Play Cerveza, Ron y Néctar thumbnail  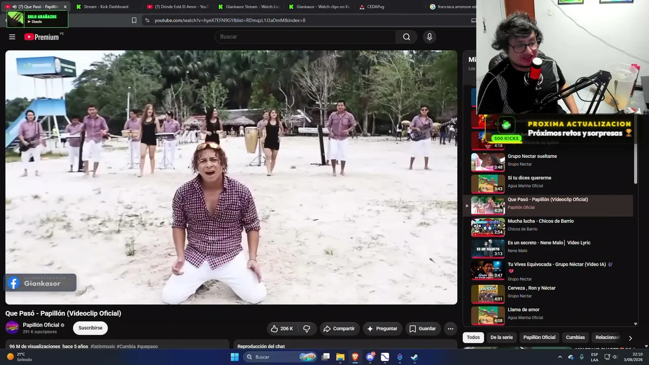click(488, 294)
